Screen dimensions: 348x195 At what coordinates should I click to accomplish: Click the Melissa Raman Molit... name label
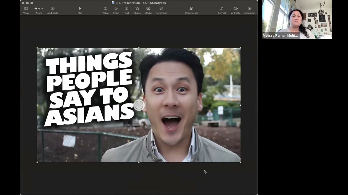(x=280, y=36)
